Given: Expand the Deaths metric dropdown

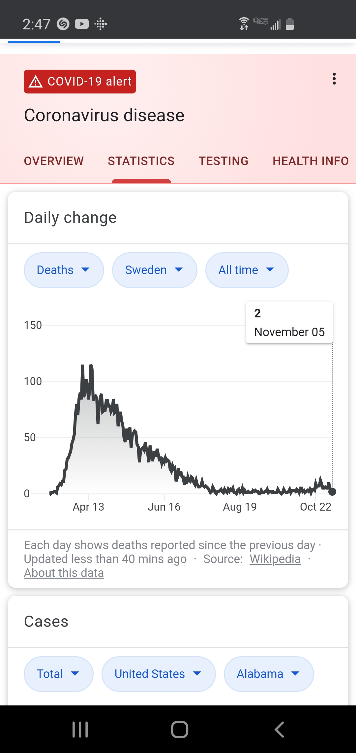Looking at the screenshot, I should tap(64, 270).
